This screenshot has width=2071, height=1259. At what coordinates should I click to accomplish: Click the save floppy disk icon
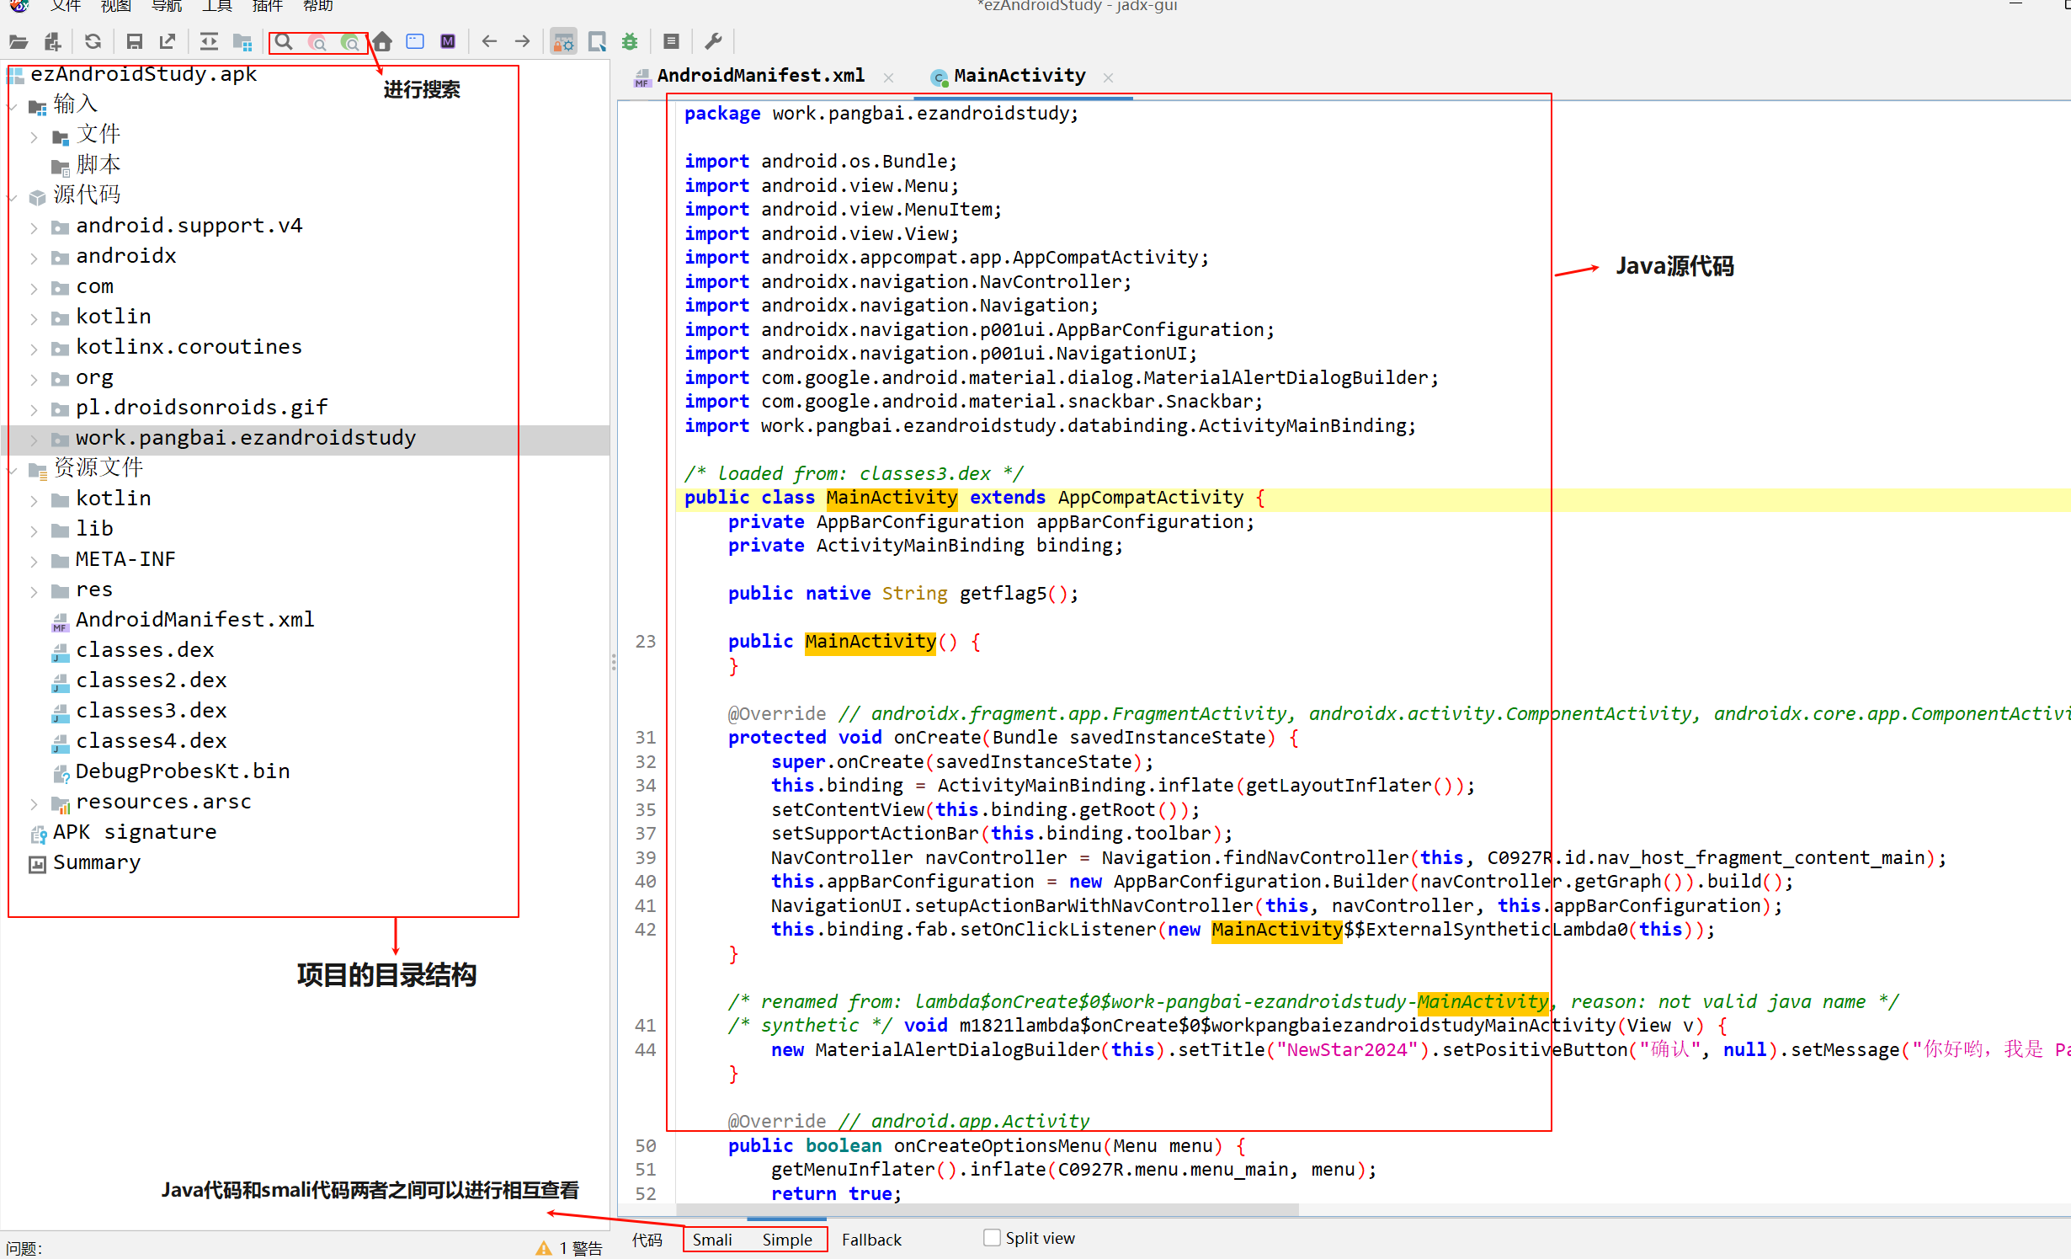point(134,41)
